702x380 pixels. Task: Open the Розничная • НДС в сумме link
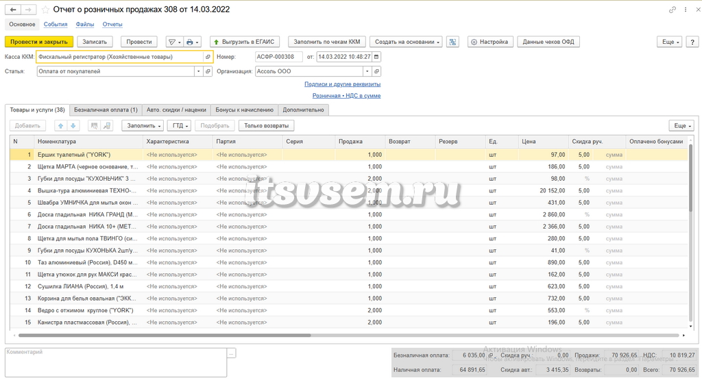pyautogui.click(x=346, y=96)
